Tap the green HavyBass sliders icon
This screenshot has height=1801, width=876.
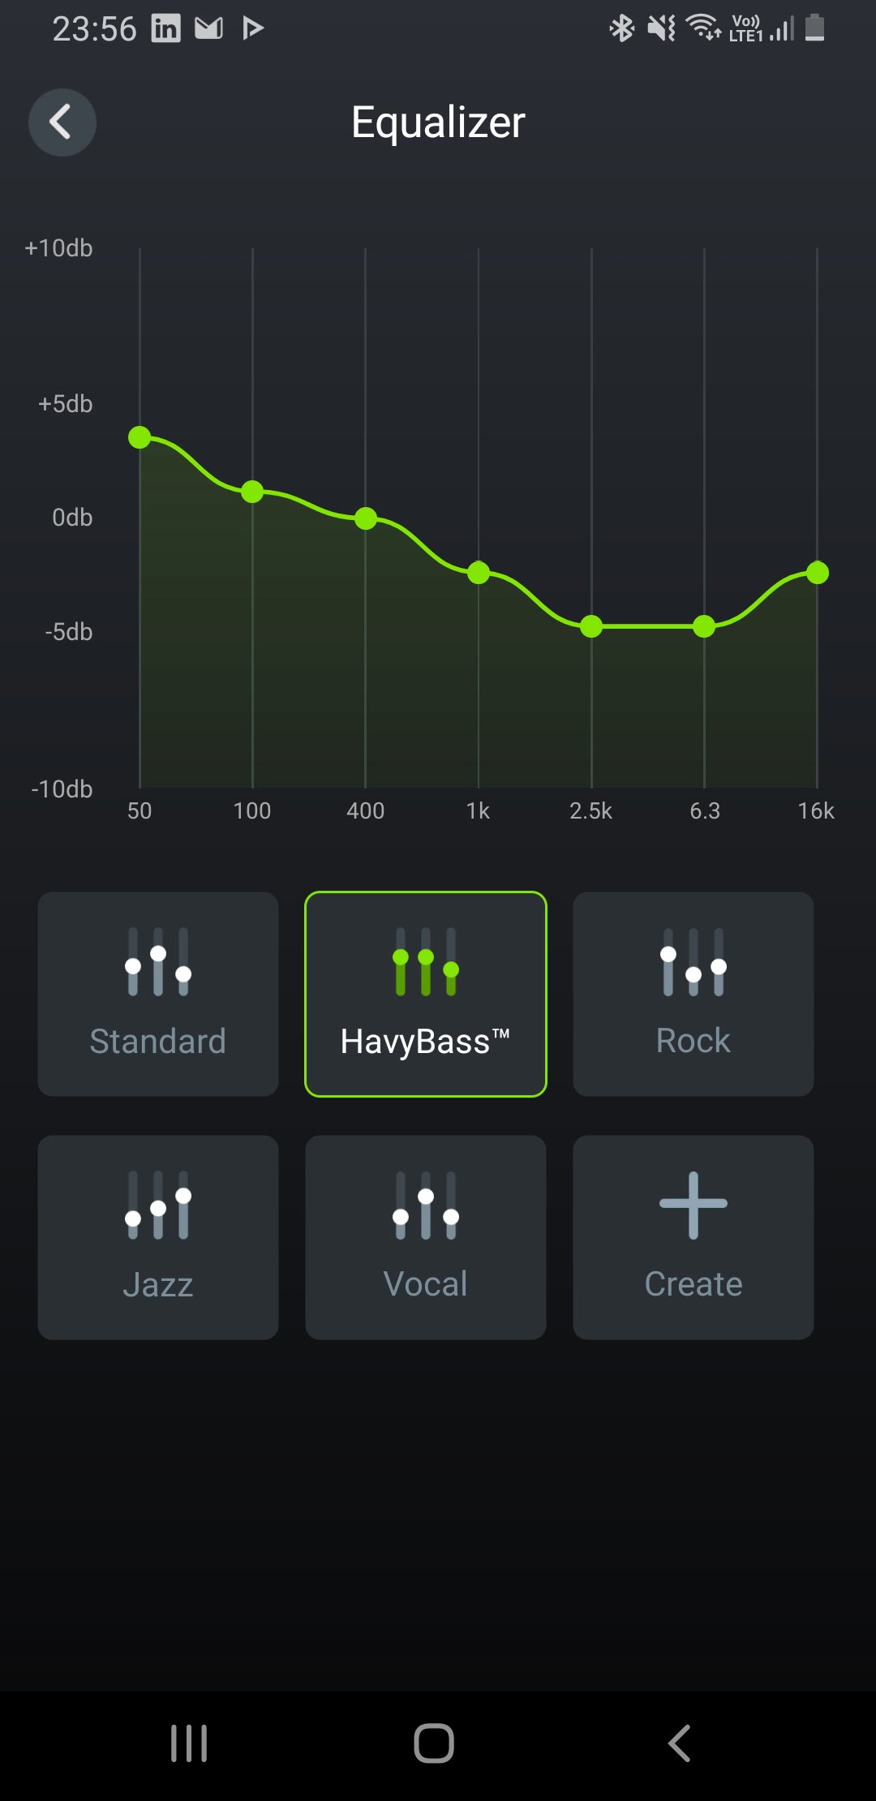(x=426, y=962)
